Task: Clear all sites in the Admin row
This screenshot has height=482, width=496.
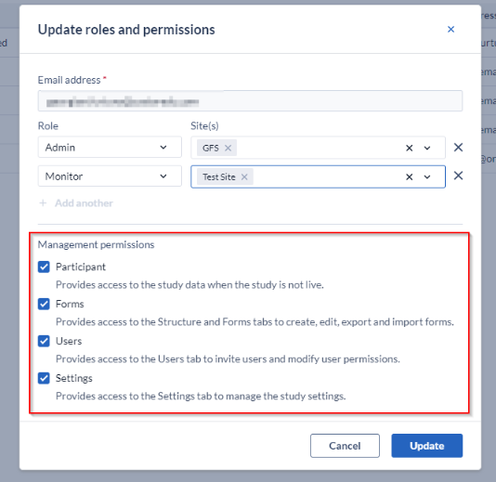Action: (409, 148)
